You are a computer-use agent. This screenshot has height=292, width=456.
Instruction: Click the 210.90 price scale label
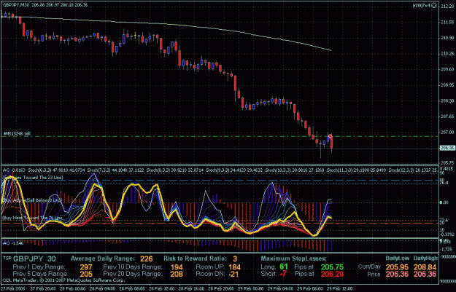(x=447, y=38)
